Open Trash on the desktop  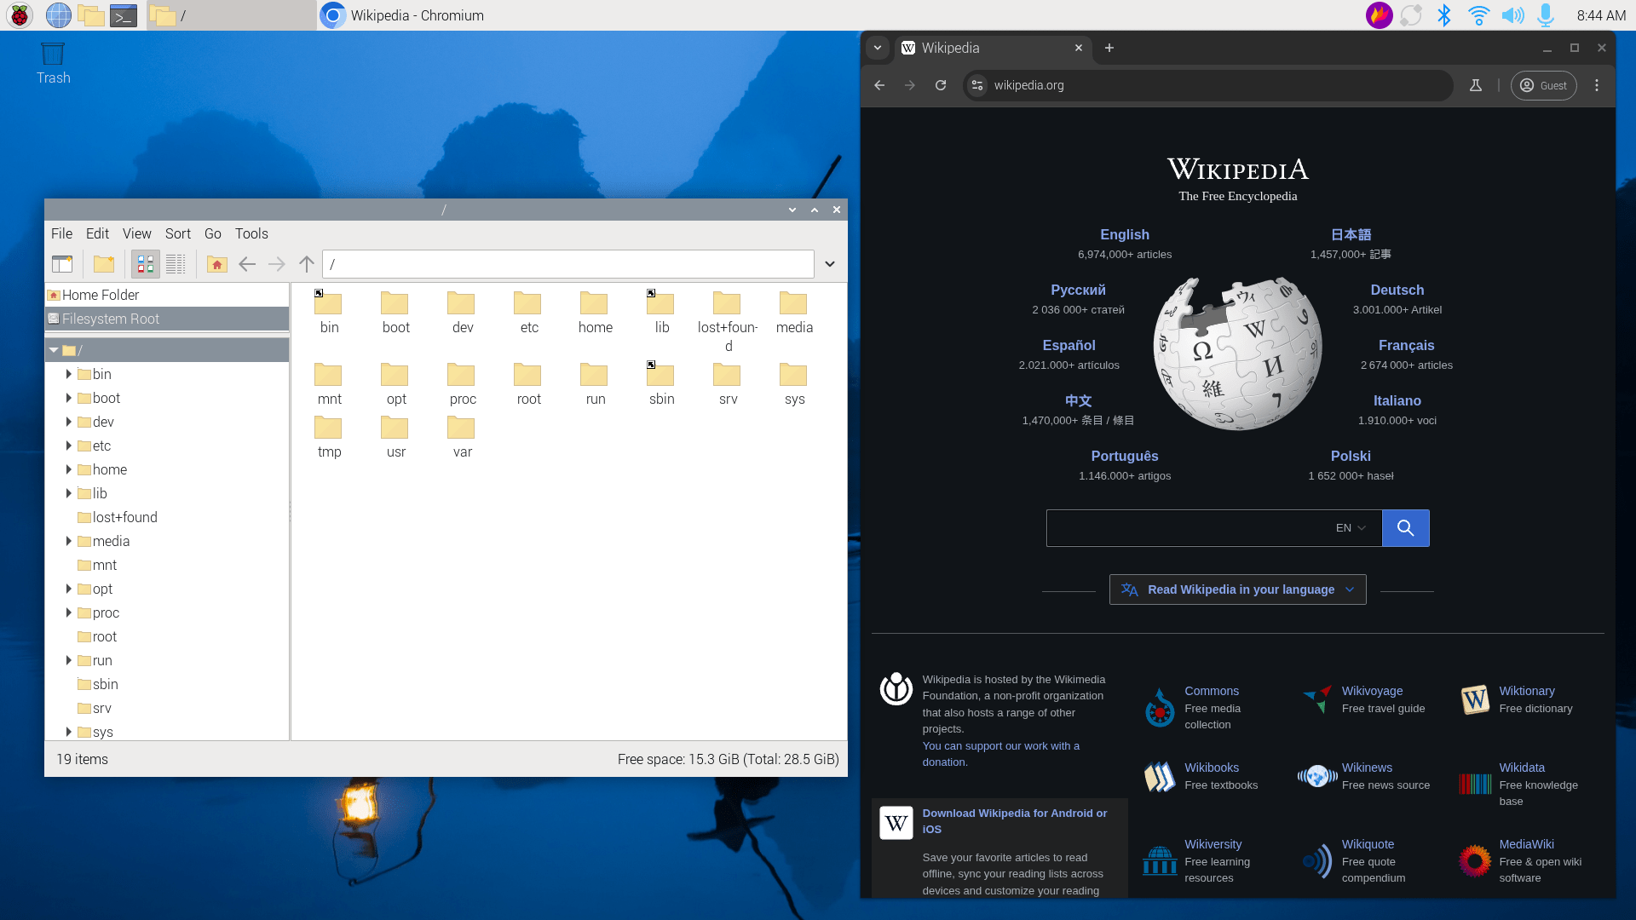coord(53,63)
